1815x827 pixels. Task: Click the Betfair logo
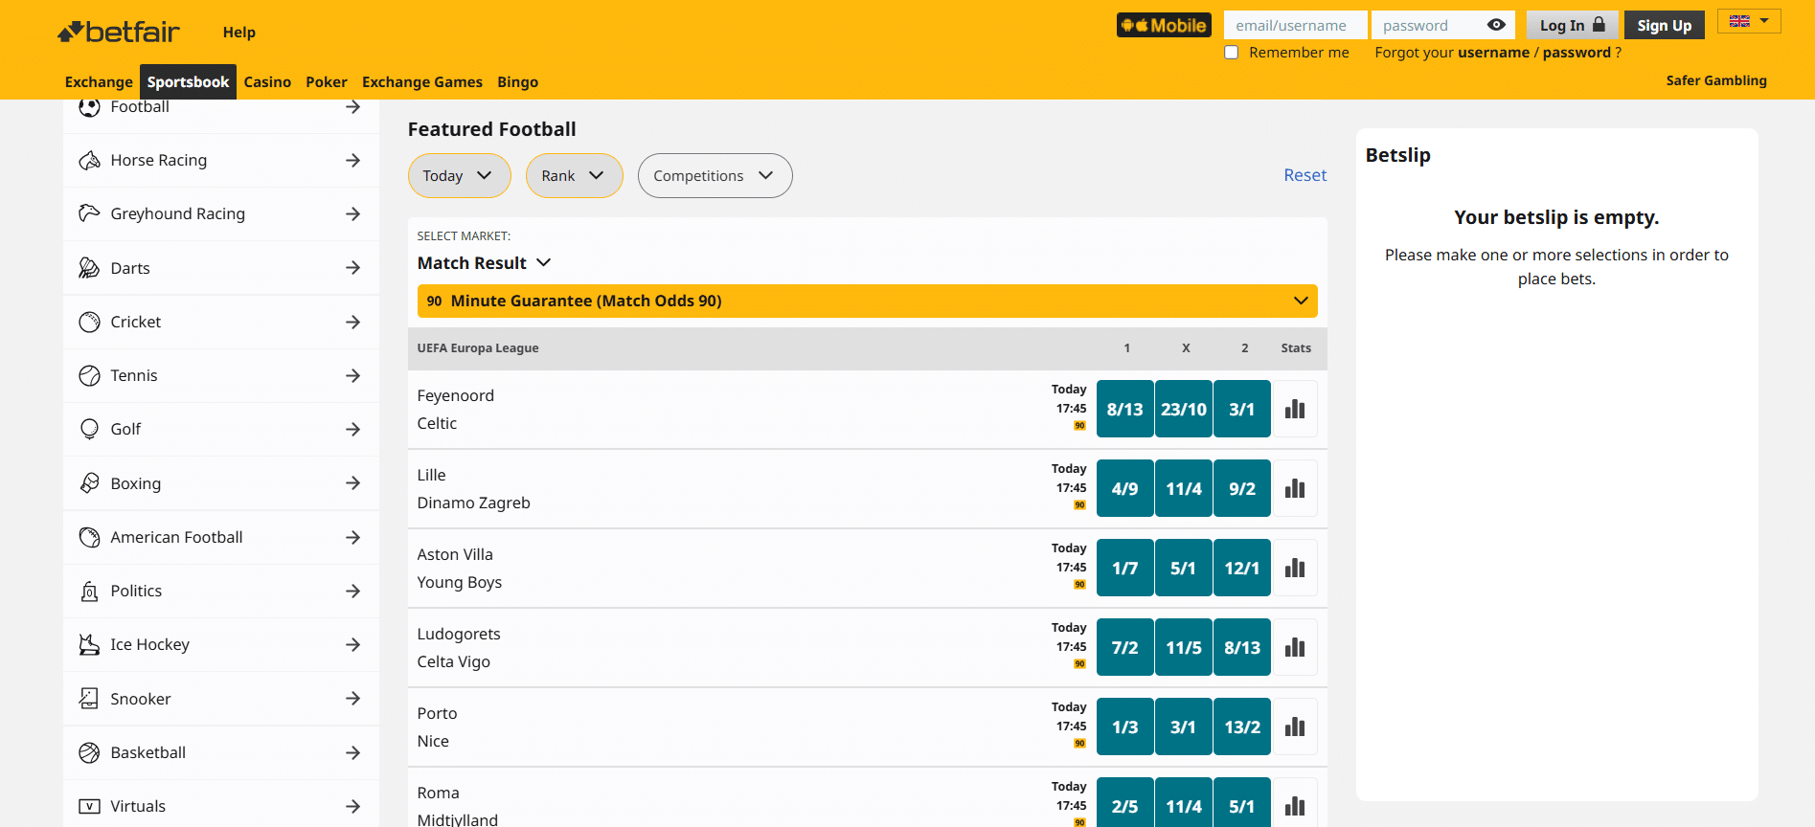pyautogui.click(x=119, y=32)
